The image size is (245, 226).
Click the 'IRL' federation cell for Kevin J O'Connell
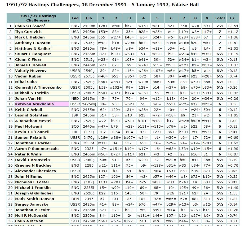[x=75, y=132]
